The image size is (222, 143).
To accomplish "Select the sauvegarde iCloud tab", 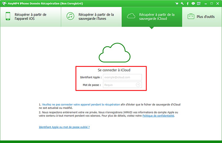I will [152, 17].
